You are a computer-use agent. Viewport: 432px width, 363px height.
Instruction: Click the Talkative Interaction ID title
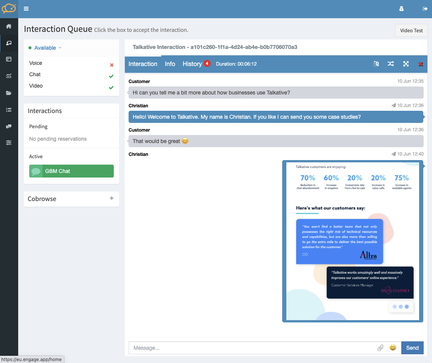(215, 47)
